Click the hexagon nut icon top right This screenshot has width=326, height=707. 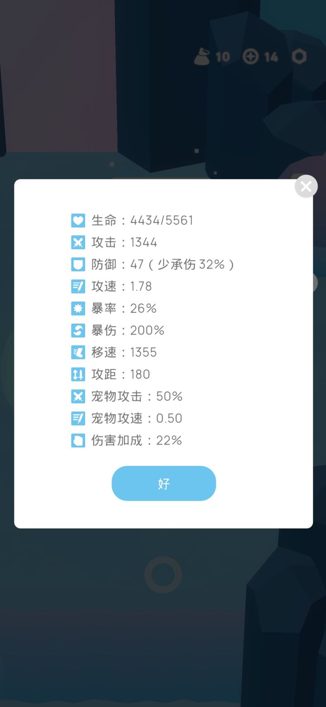(299, 56)
